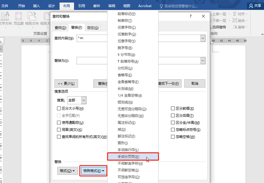Switch to the 定位 tab
Image resolution: width=264 pixels, height=183 pixels.
[93, 28]
